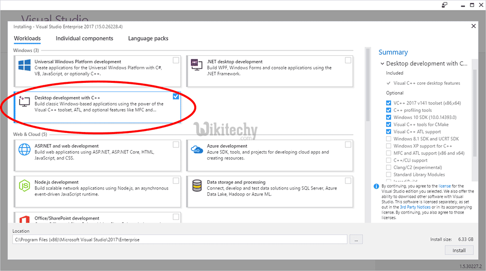486x271 pixels.
Task: Open the Language packs tab
Action: click(x=148, y=39)
